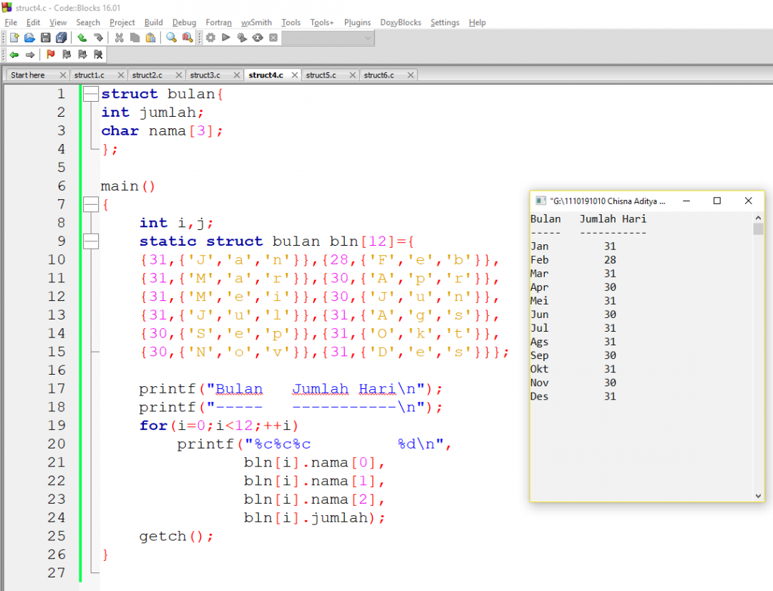
Task: Open the Settings menu
Action: (x=444, y=22)
